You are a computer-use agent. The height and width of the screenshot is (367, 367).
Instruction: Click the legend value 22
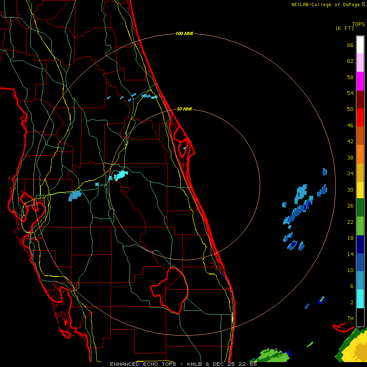pyautogui.click(x=350, y=222)
